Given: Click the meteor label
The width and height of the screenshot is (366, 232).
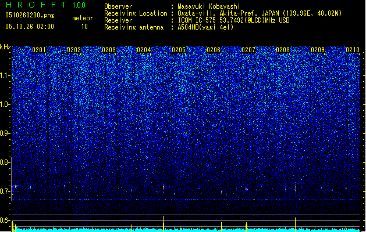Looking at the screenshot, I should coord(83,18).
